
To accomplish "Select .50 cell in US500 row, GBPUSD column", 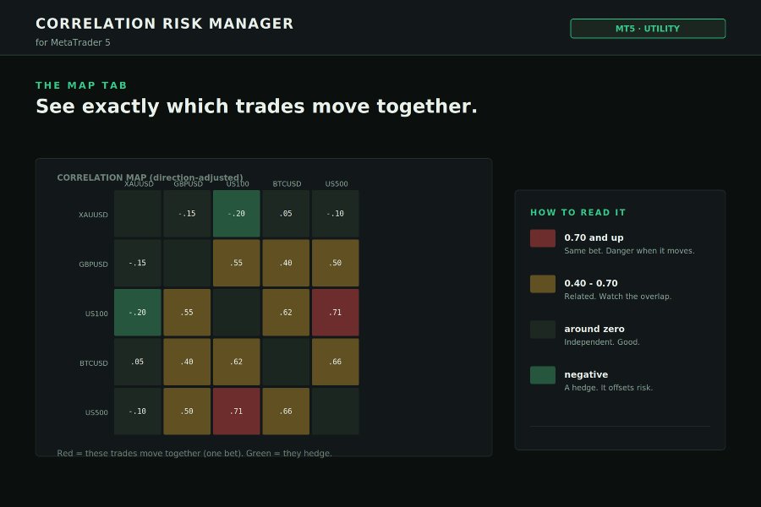I will click(187, 412).
